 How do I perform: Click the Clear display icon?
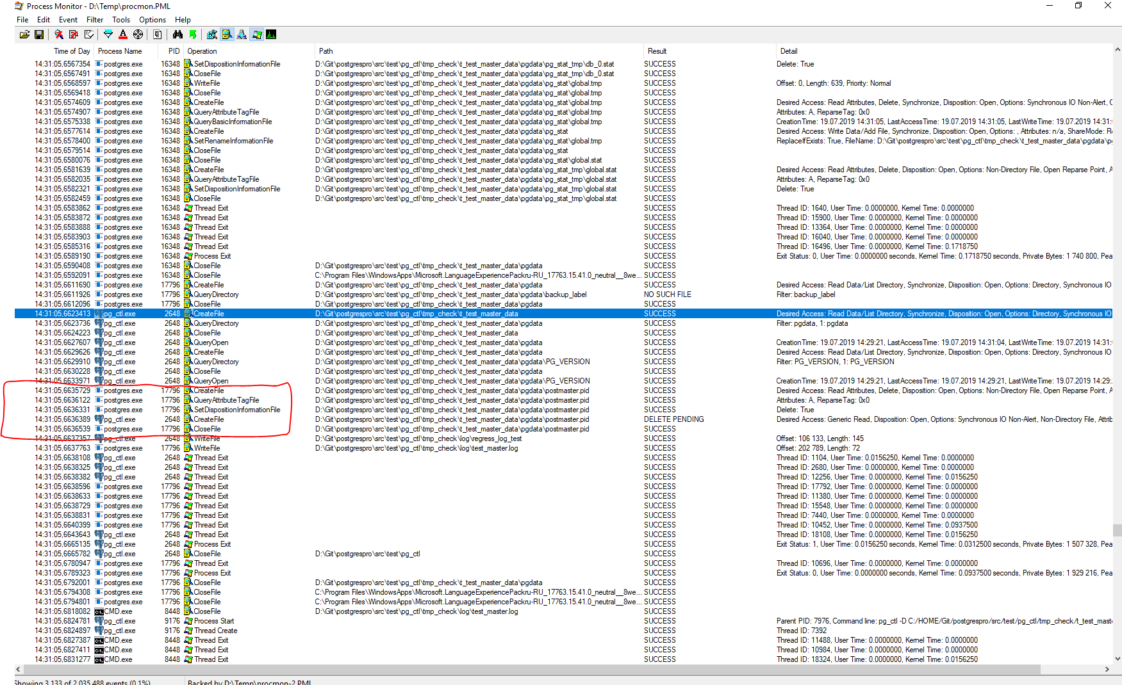(x=88, y=35)
